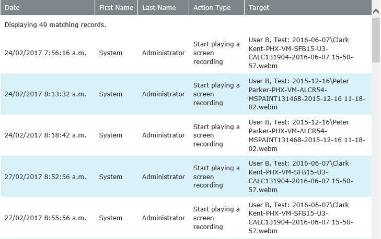Click Administrator in the 8:13:32 row
381x239 pixels.
click(x=164, y=94)
